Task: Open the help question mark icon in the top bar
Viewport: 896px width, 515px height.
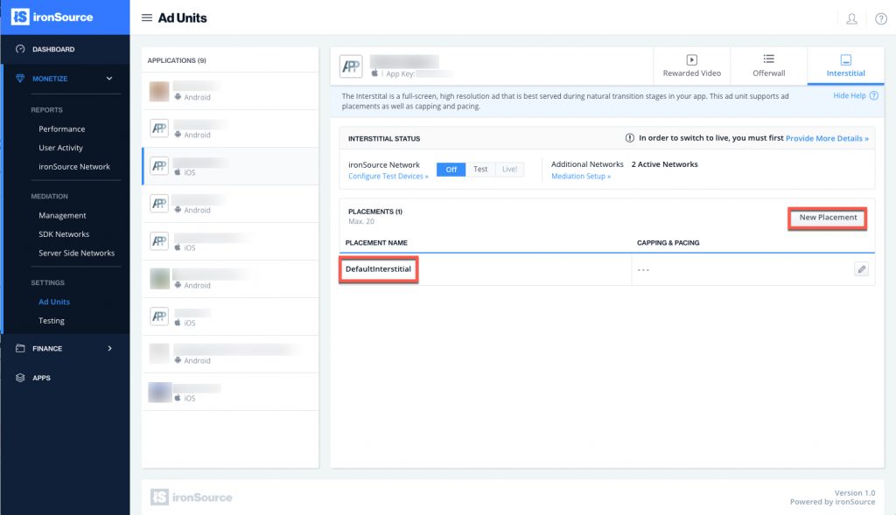Action: tap(881, 19)
